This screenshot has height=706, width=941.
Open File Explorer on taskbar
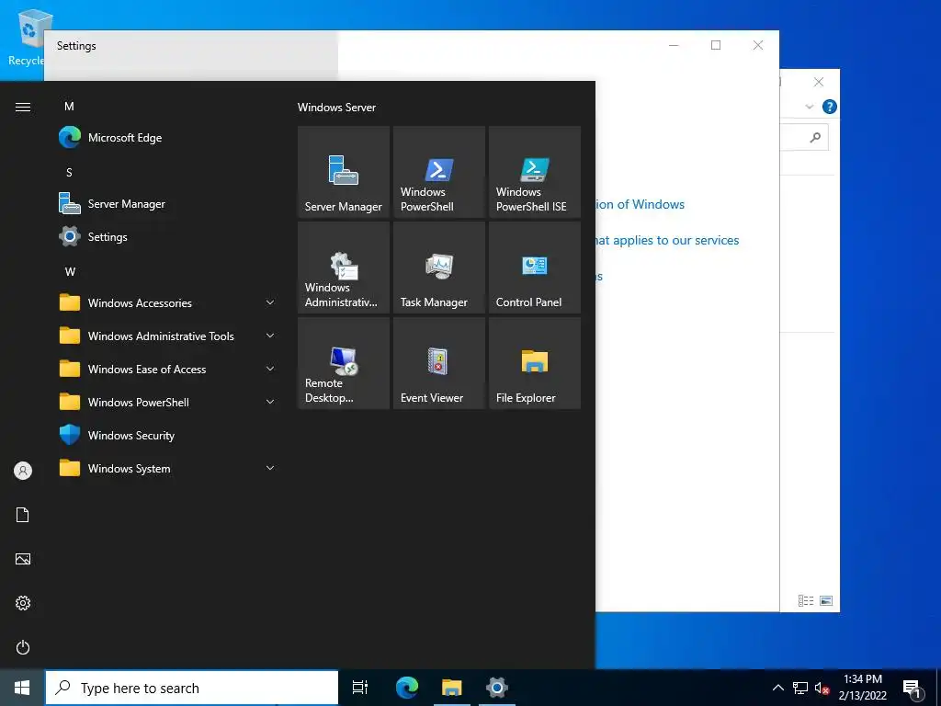tap(452, 688)
